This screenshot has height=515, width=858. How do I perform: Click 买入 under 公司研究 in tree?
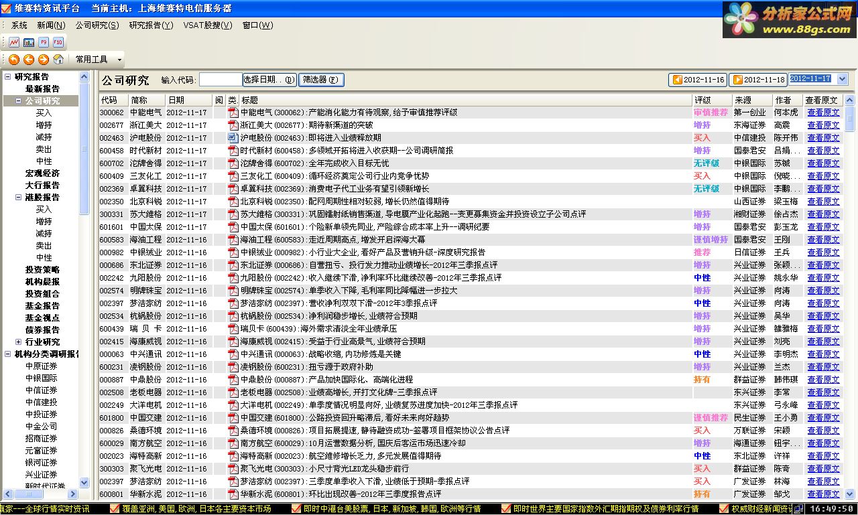44,113
